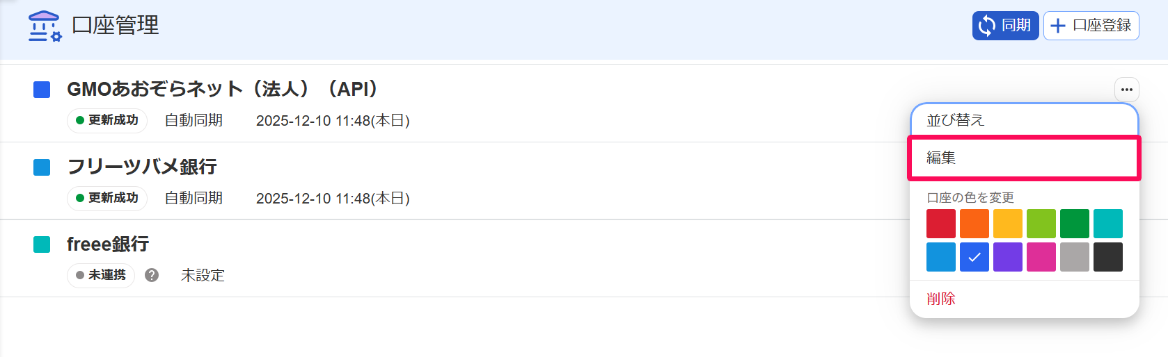The image size is (1168, 357).
Task: Pick the red color swatch
Action: [x=941, y=224]
